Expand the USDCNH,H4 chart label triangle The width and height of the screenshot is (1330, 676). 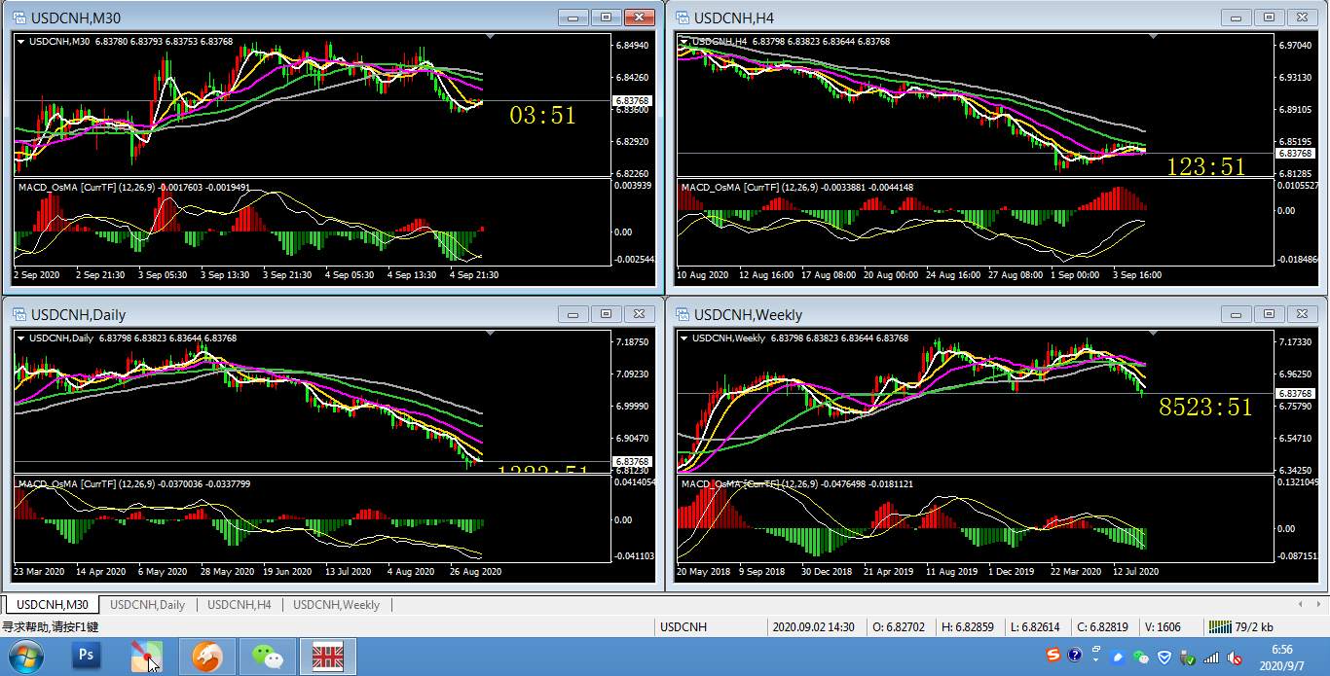[684, 42]
